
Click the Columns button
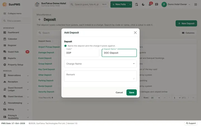coord(188,33)
